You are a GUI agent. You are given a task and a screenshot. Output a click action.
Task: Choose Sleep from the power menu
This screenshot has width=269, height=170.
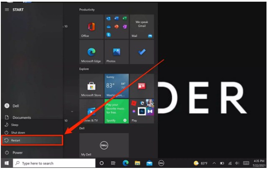pyautogui.click(x=32, y=125)
